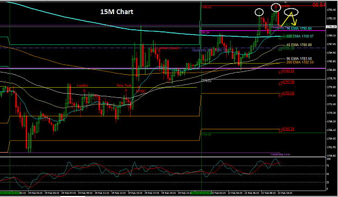Viewport: 338px width, 197px height.
Task: Click the "19 Feb 05:15" time label
Action: click(52, 193)
